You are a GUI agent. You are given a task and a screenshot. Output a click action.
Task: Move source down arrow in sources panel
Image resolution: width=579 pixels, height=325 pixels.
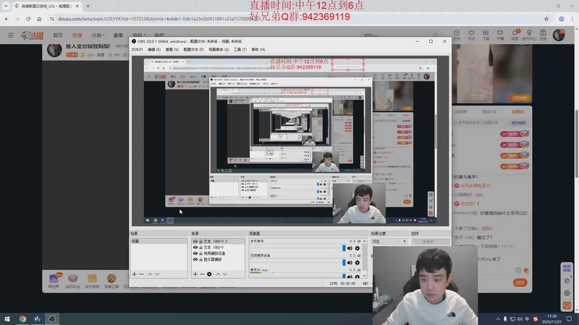click(x=225, y=274)
